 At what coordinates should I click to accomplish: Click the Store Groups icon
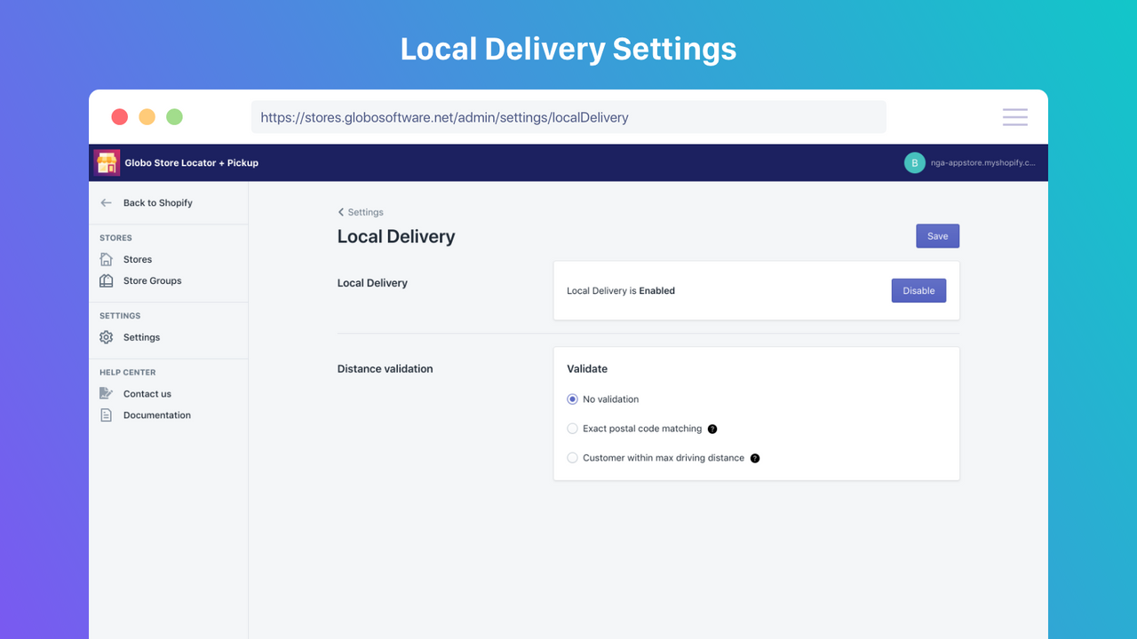click(106, 280)
